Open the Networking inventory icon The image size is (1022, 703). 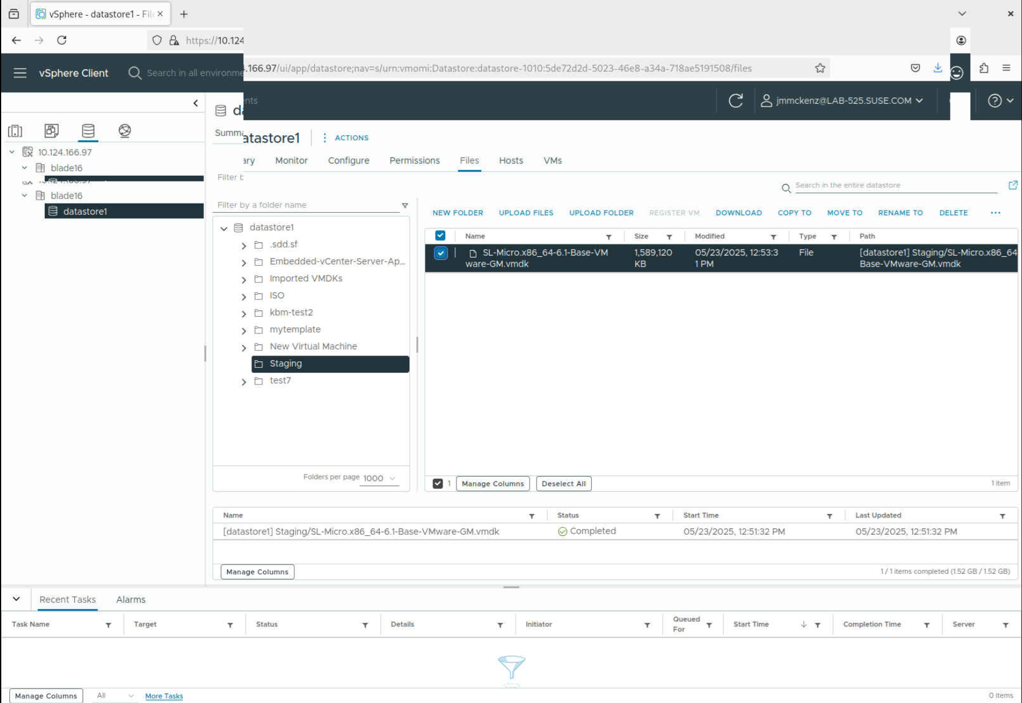(x=124, y=131)
